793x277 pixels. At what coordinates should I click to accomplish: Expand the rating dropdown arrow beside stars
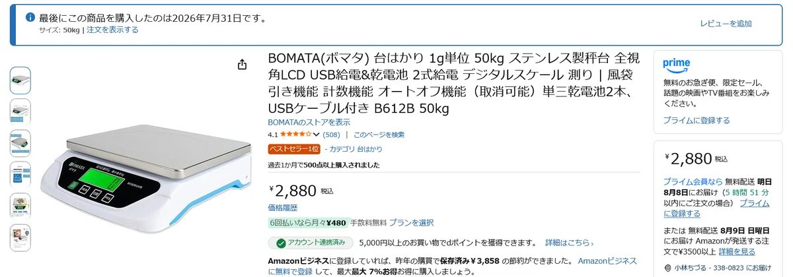pos(316,135)
